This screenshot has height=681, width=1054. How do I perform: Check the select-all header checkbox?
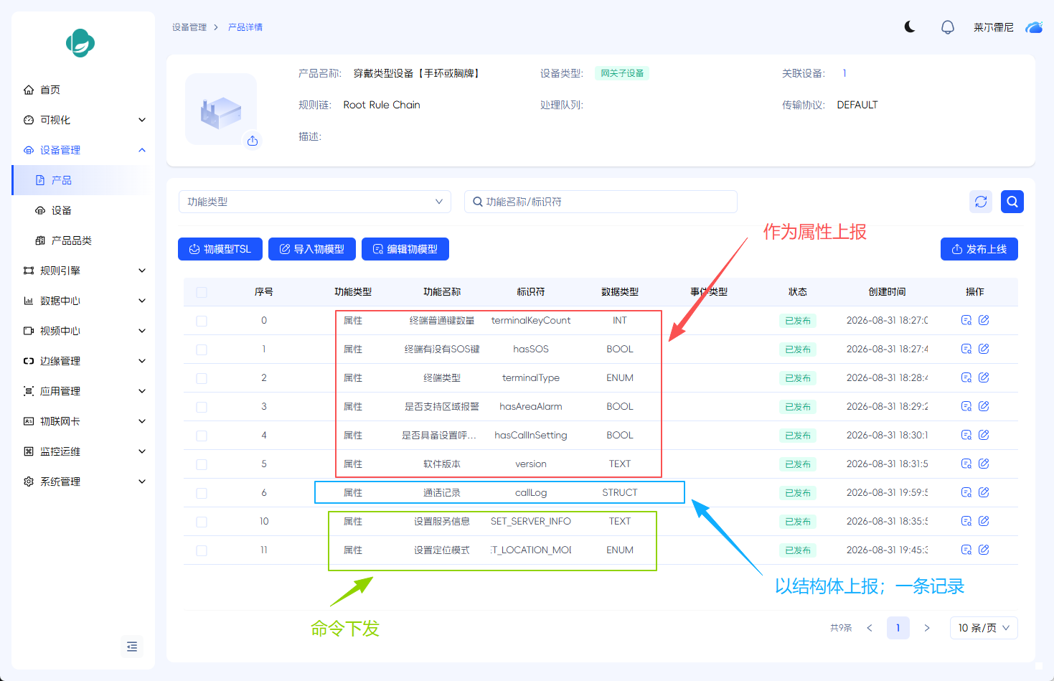(202, 292)
